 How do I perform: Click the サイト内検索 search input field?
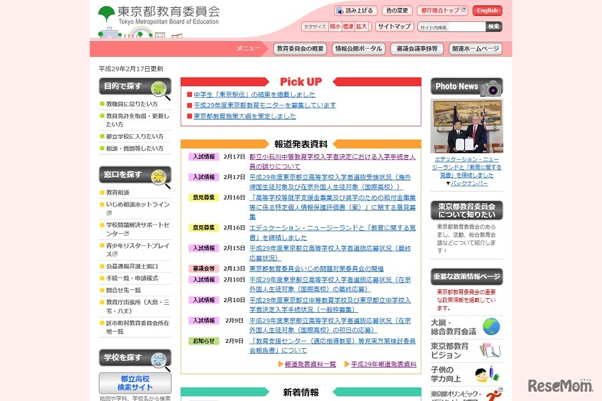pyautogui.click(x=451, y=27)
